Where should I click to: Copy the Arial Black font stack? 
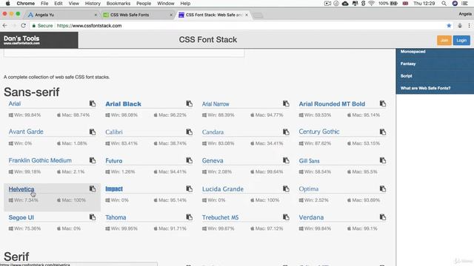190,103
